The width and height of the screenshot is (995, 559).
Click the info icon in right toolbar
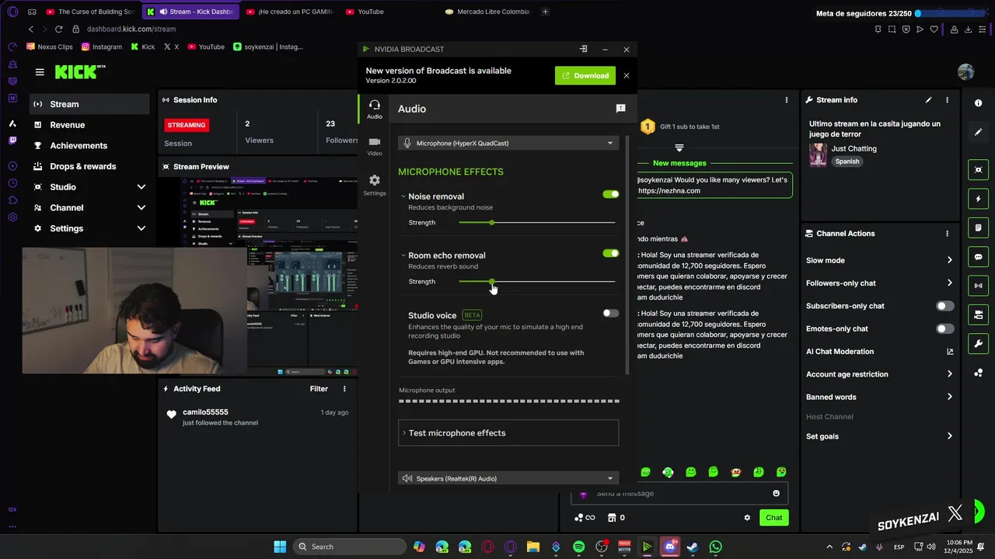(x=978, y=103)
